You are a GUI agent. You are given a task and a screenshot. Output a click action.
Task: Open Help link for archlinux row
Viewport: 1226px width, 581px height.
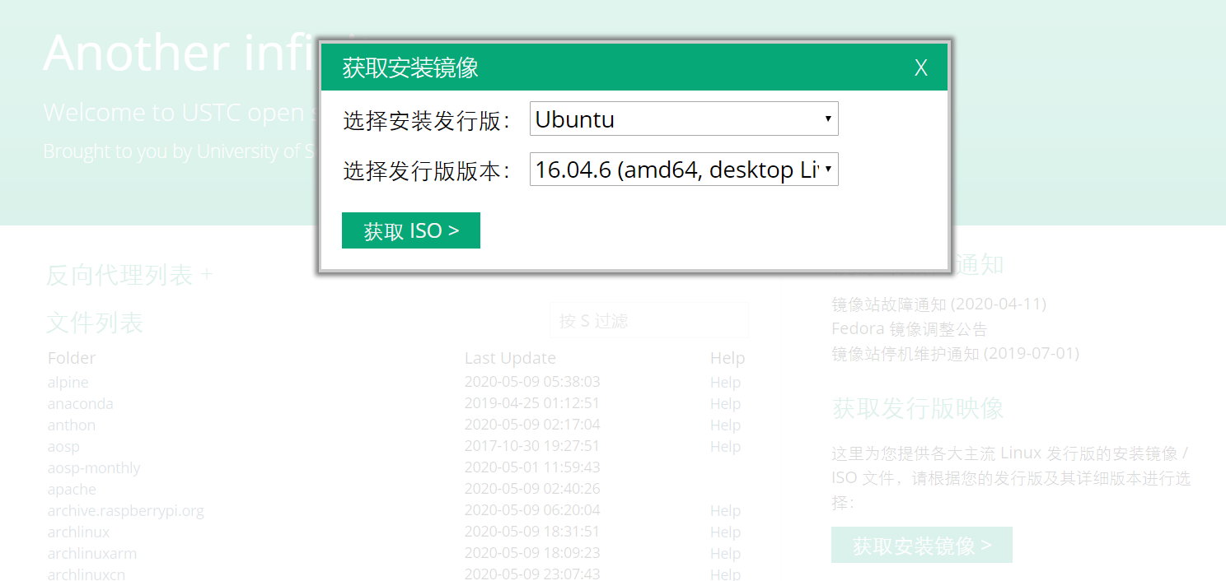tap(725, 532)
